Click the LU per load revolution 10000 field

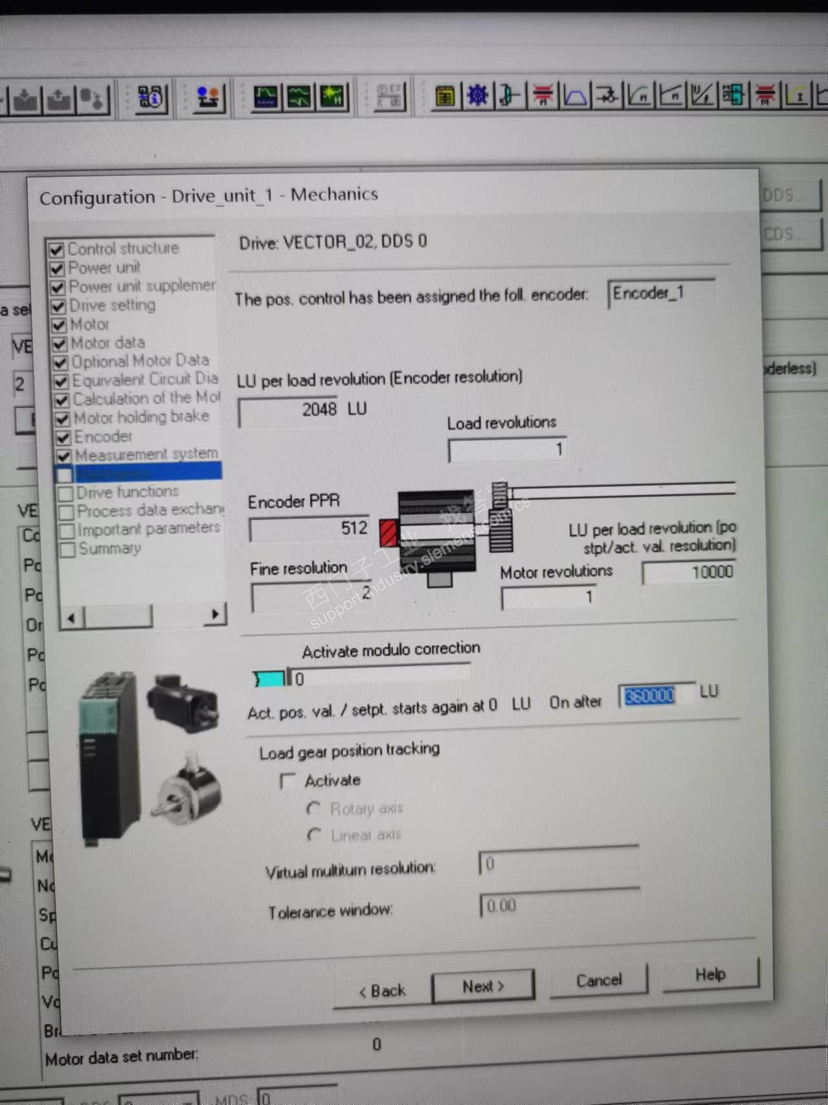click(689, 573)
